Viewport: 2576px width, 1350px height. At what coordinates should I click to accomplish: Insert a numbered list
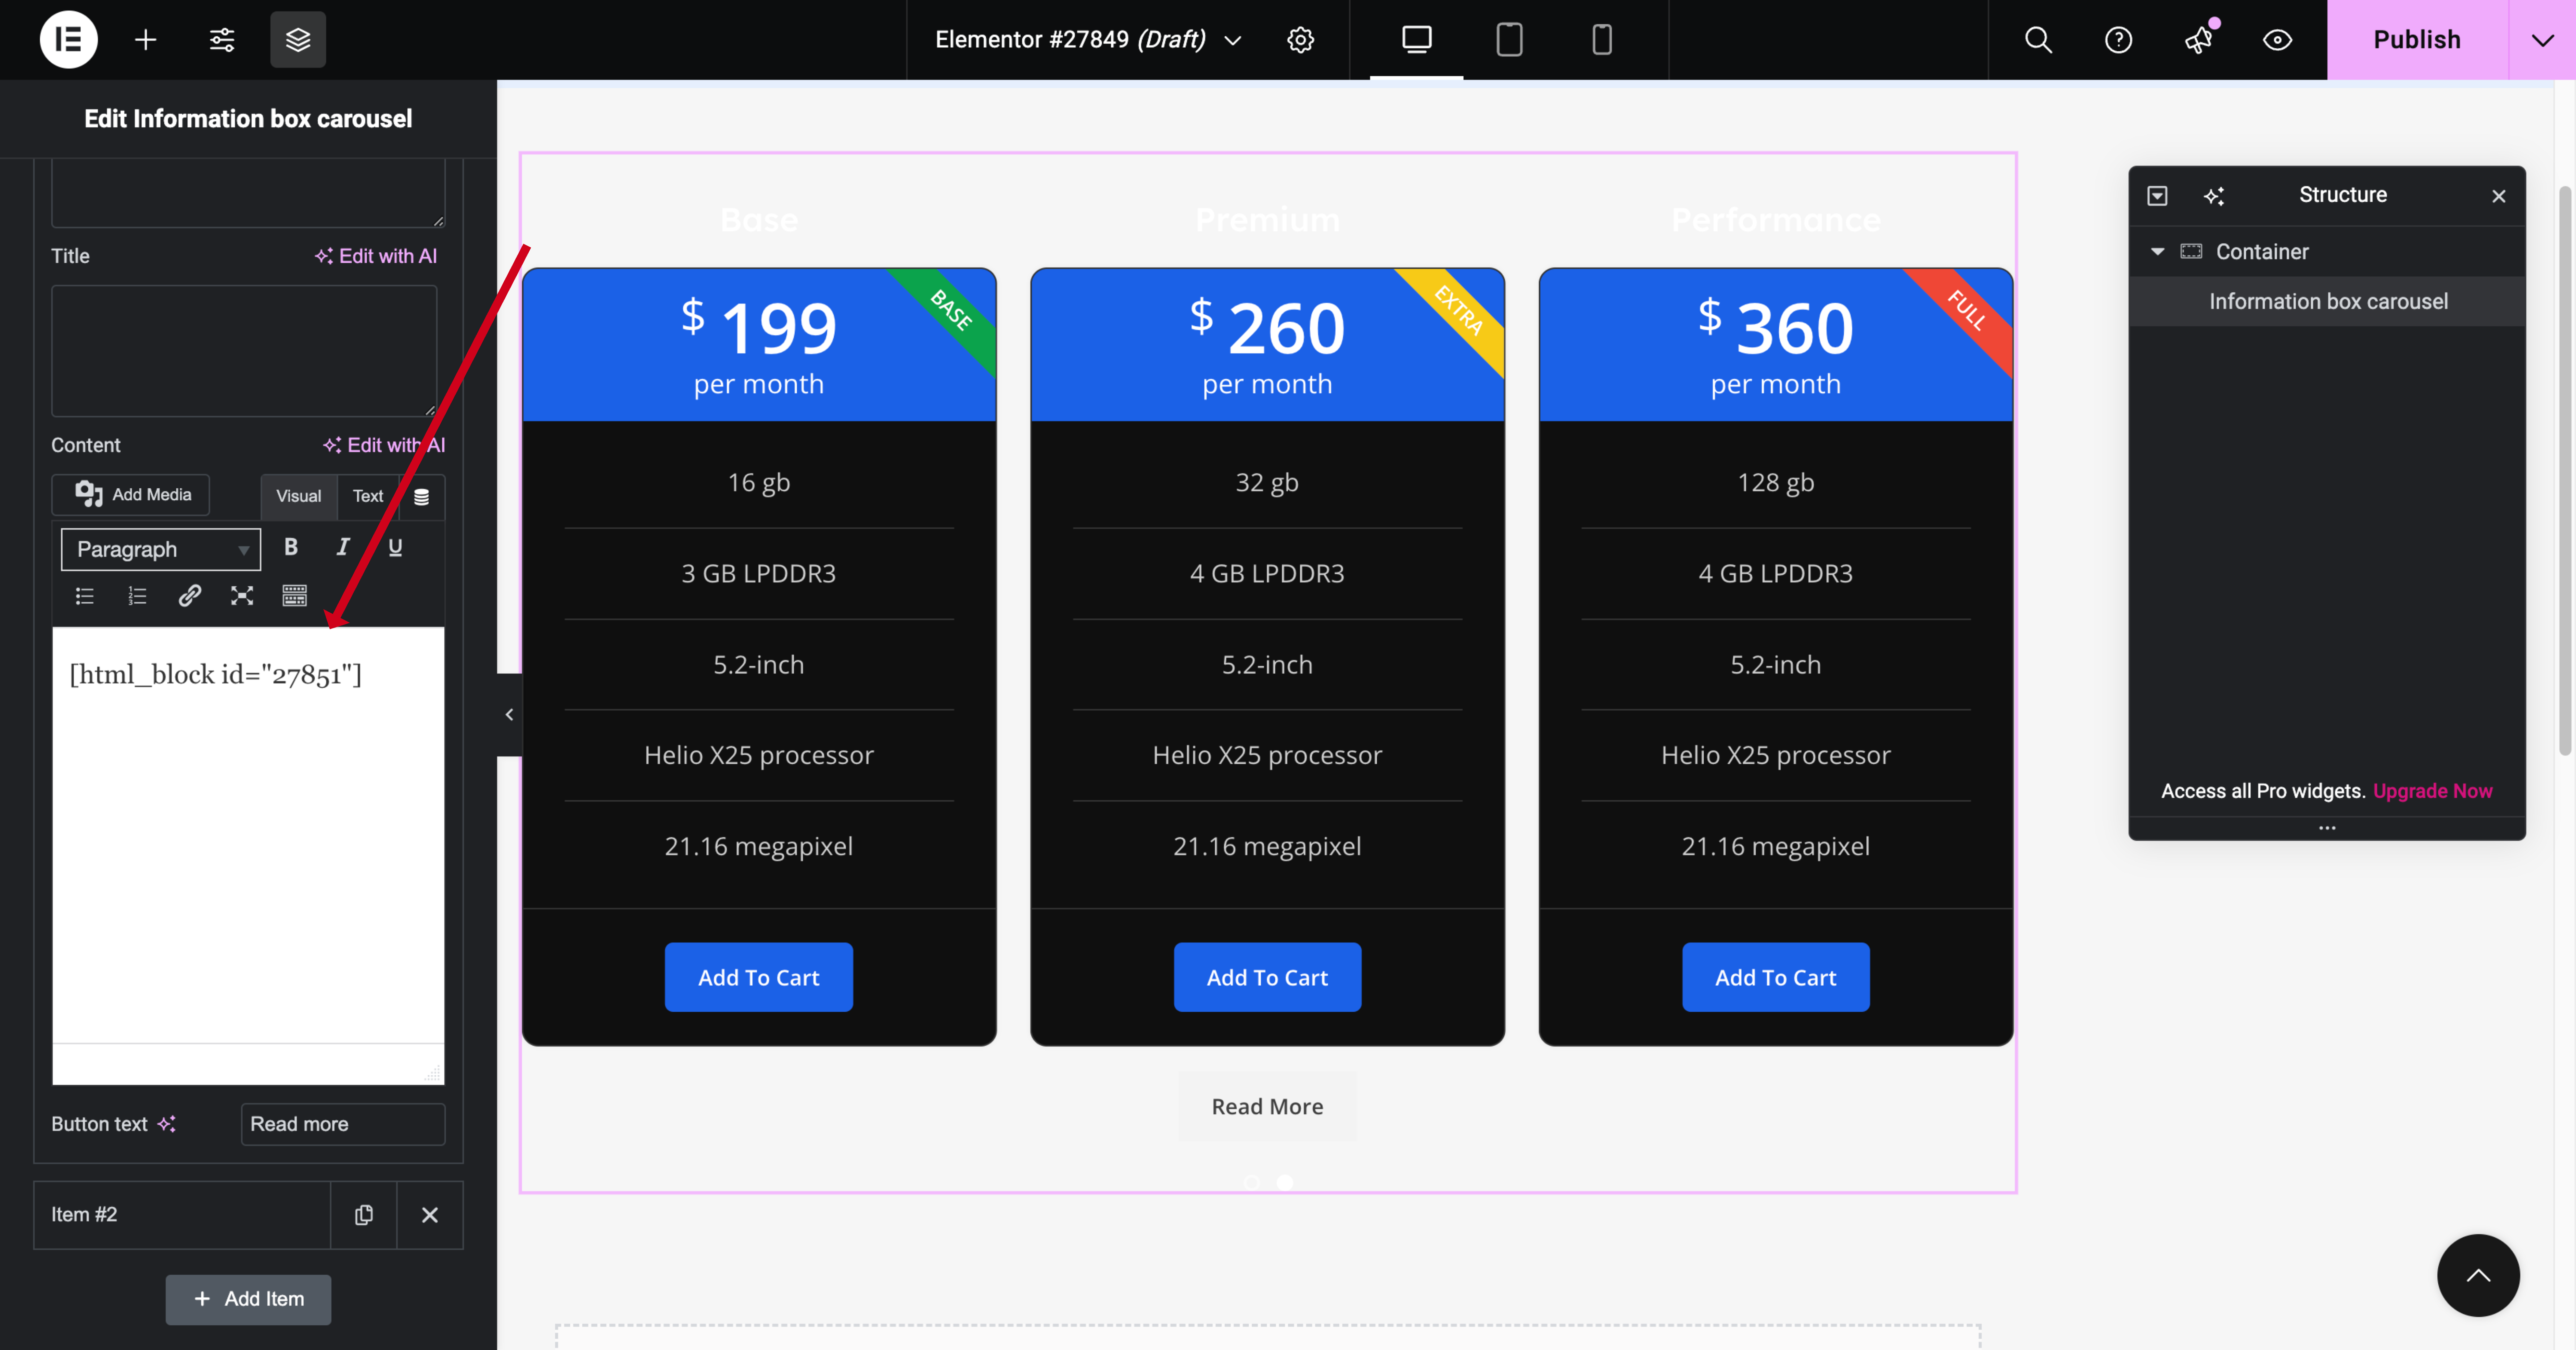pos(137,596)
